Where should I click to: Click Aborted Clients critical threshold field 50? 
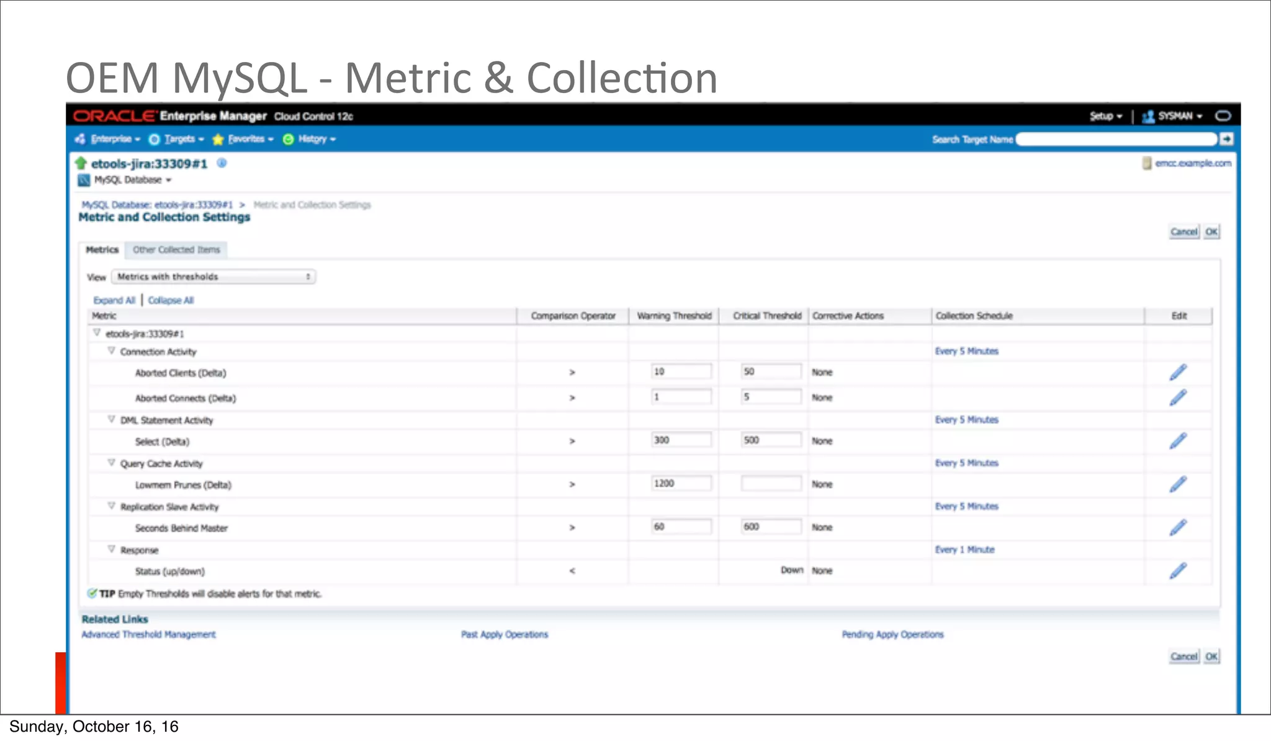[771, 371]
